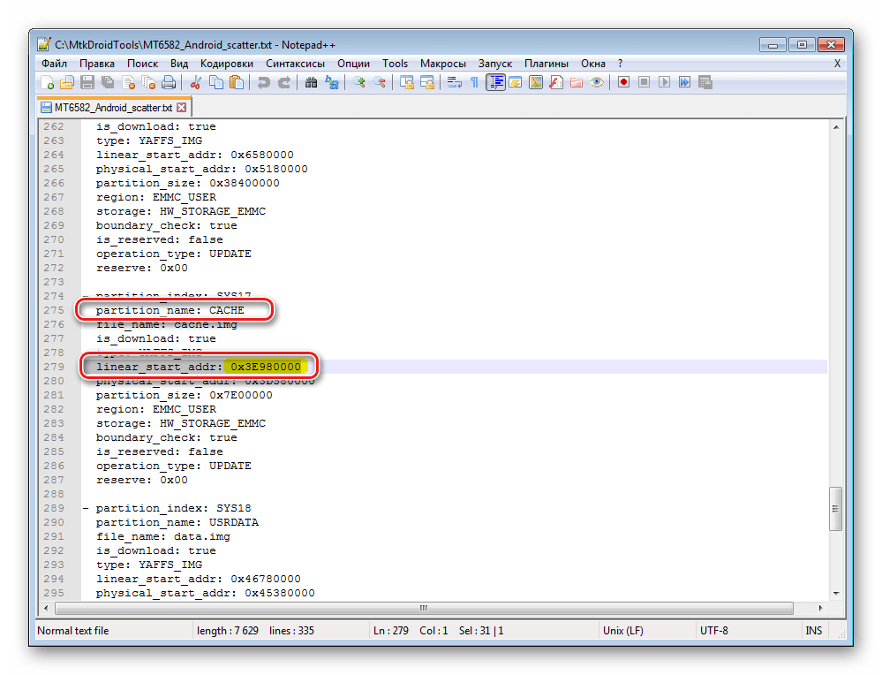Toggle the indent guide icon
Viewport: 882px width, 675px height.
pos(495,83)
